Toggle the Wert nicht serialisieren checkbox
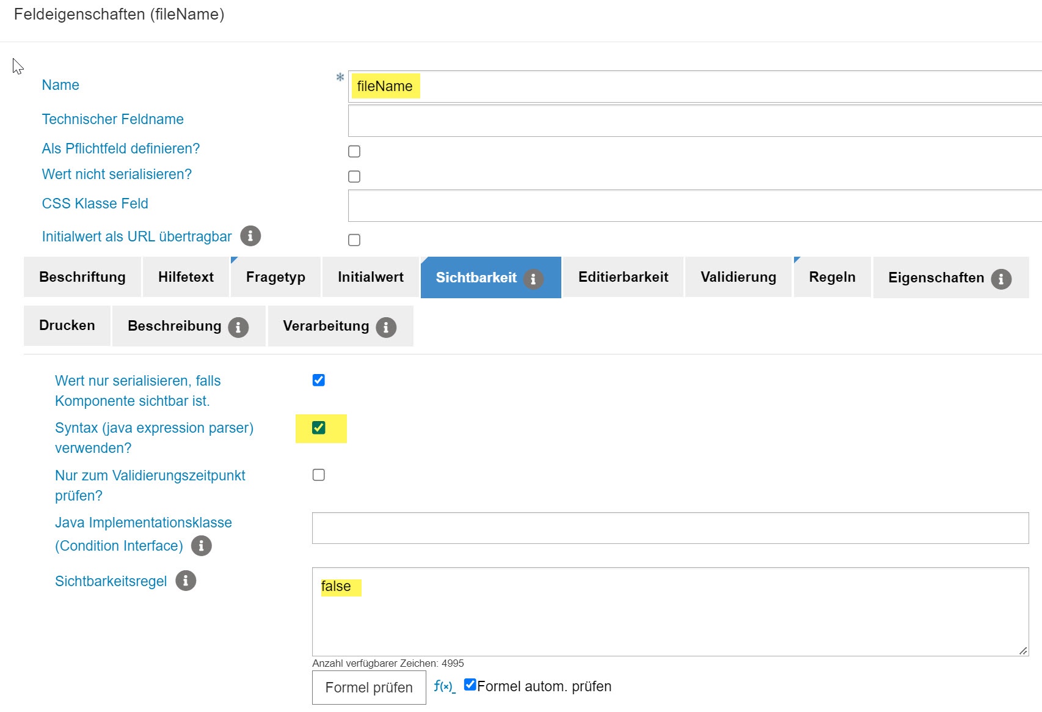 point(354,177)
